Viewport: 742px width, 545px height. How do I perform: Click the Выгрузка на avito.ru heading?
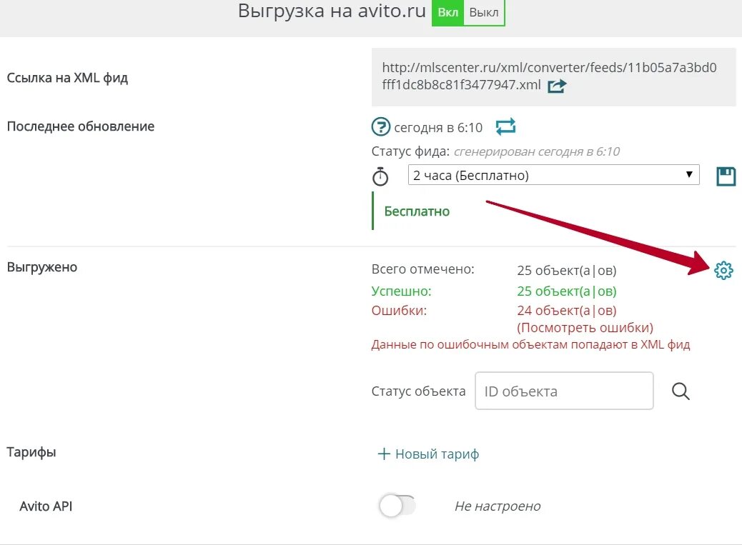(332, 11)
